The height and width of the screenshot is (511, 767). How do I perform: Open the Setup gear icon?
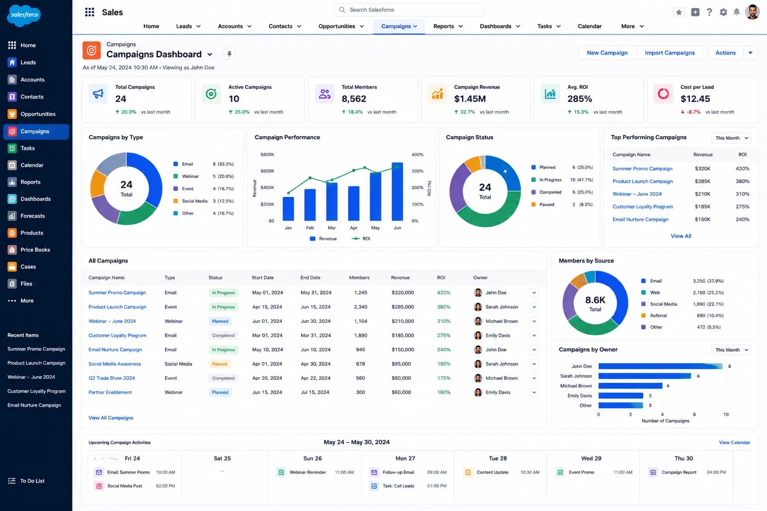[723, 12]
